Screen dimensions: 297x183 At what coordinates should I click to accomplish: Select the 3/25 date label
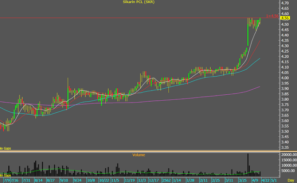click(243, 180)
